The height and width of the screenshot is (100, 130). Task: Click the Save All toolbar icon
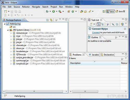(16, 11)
